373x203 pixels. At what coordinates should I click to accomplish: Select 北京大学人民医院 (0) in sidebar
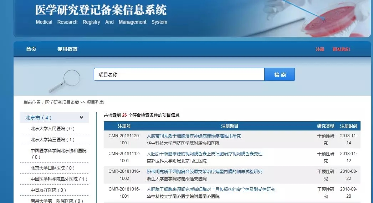point(52,129)
